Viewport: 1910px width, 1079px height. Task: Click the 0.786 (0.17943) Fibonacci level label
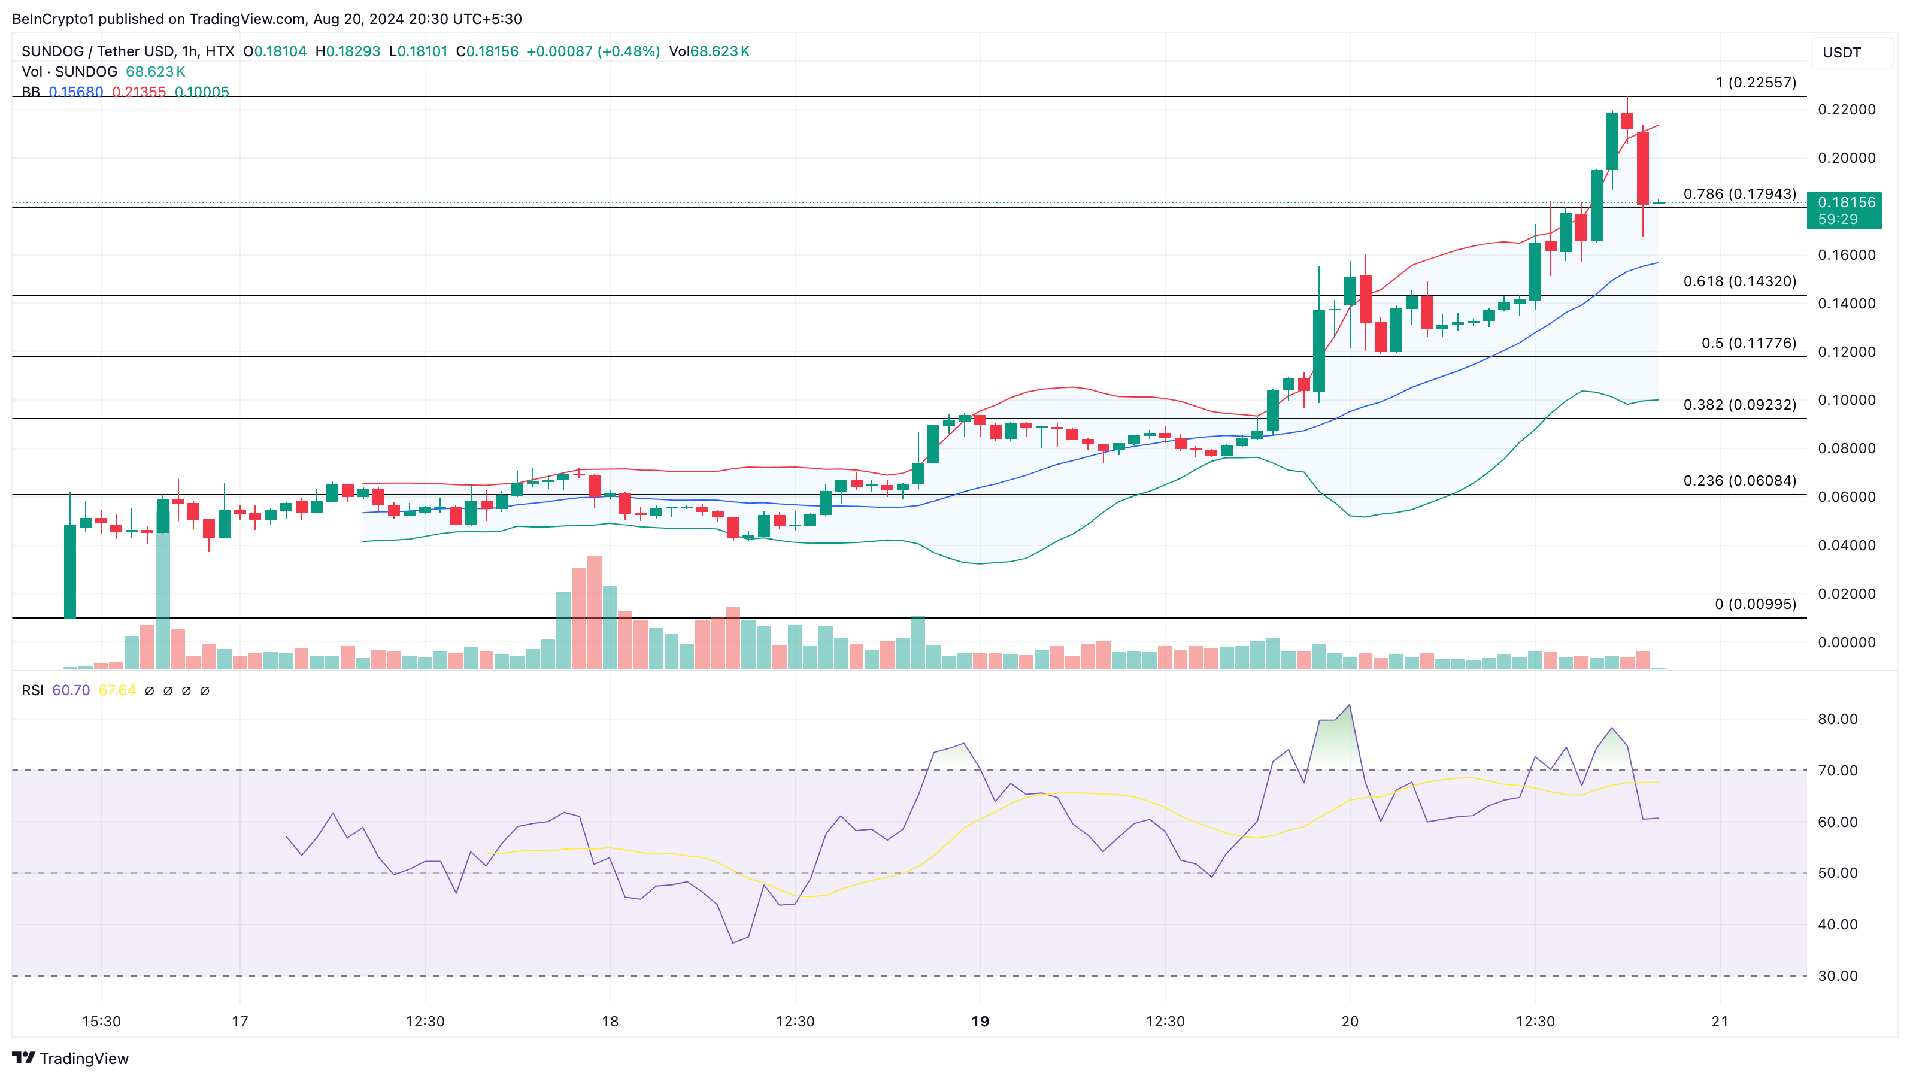1739,194
